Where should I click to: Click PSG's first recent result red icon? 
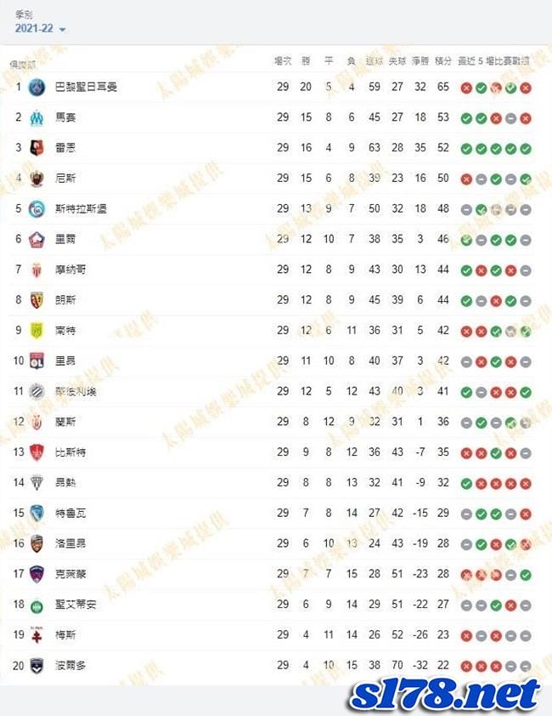[x=466, y=88]
